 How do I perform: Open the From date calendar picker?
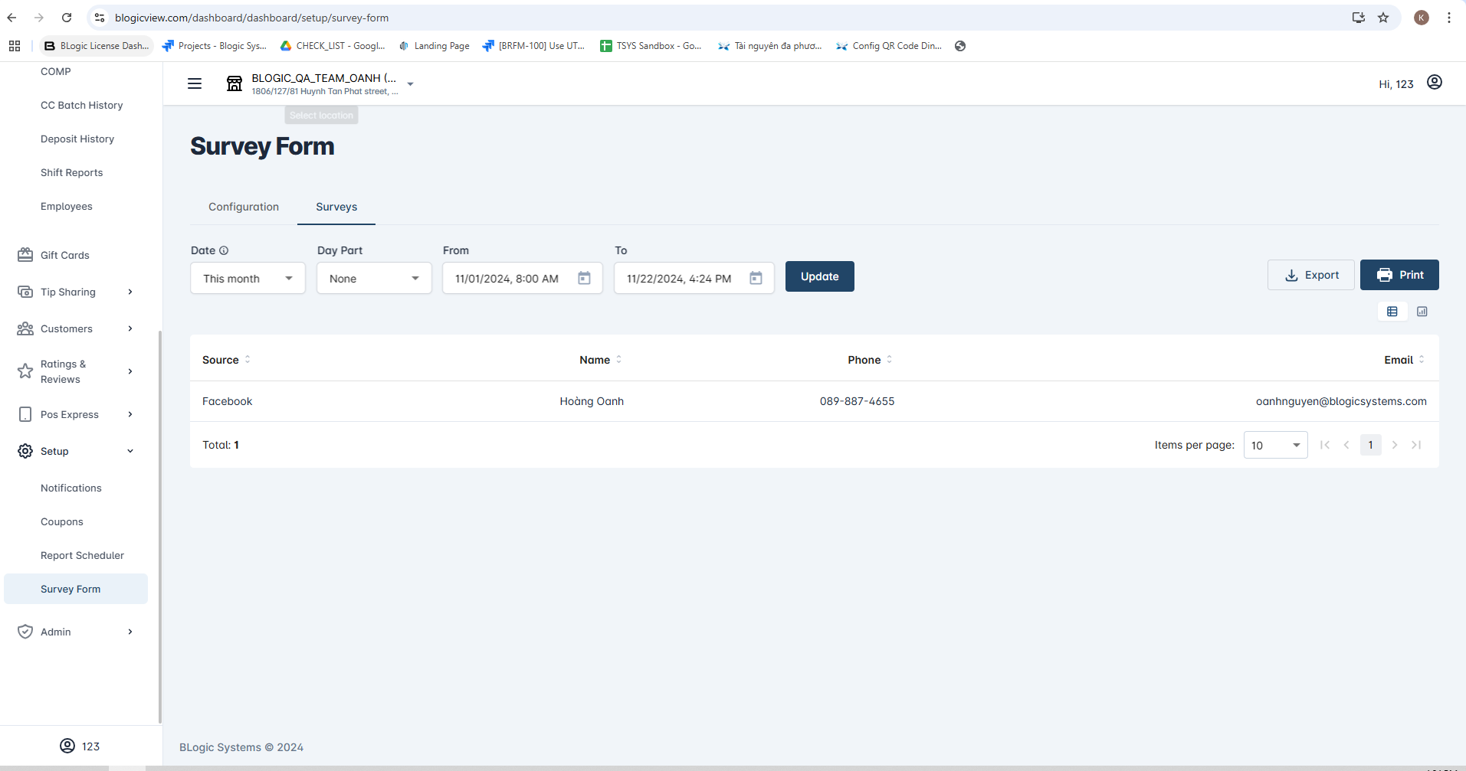(x=584, y=278)
